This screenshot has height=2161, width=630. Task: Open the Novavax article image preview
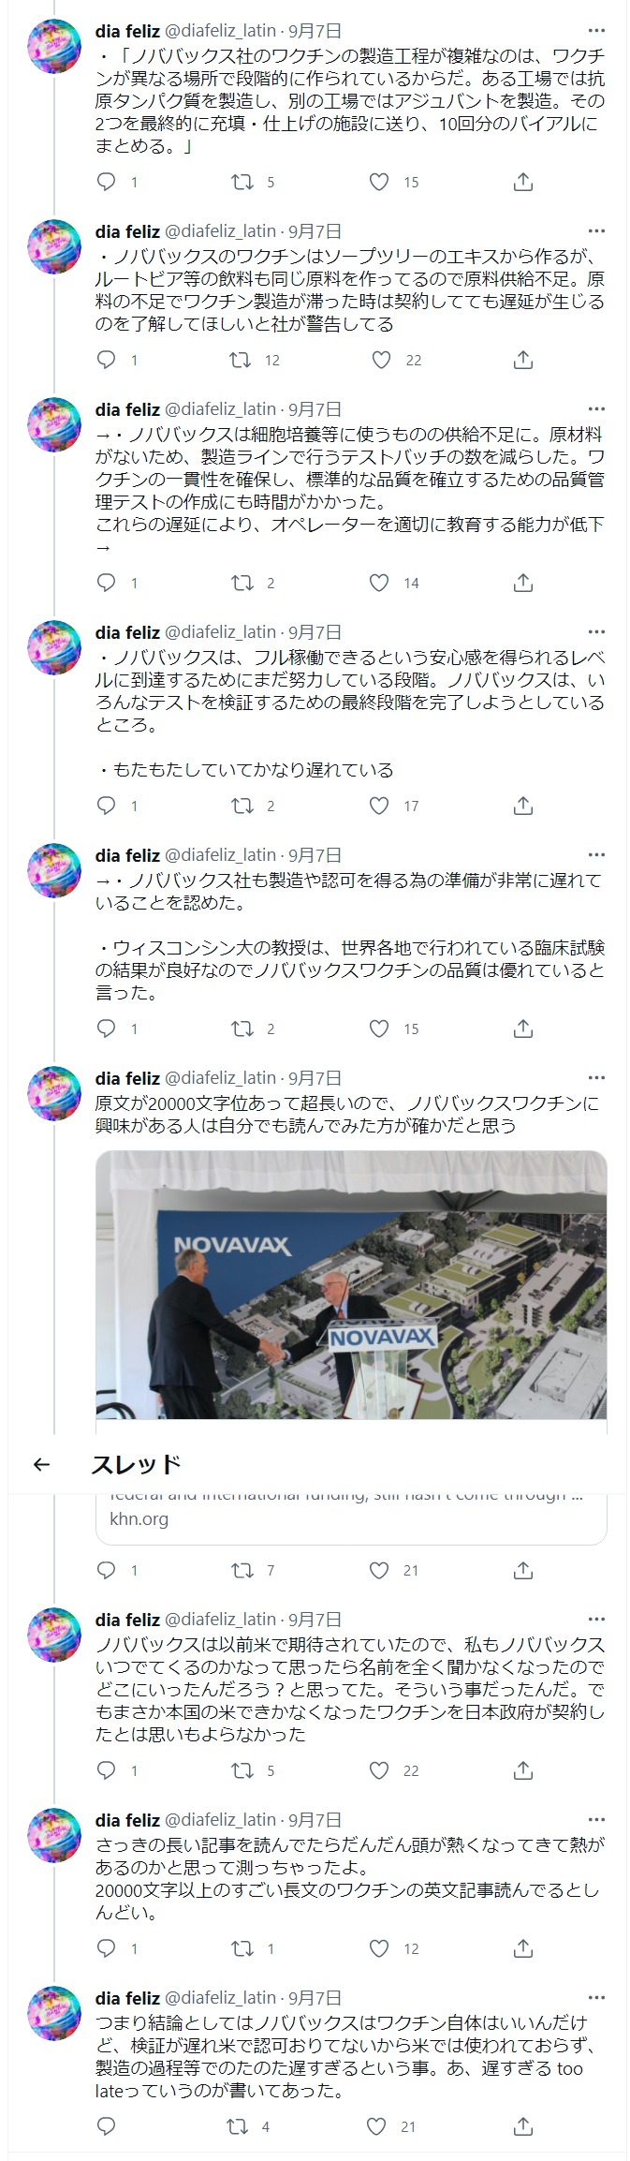tap(351, 1285)
